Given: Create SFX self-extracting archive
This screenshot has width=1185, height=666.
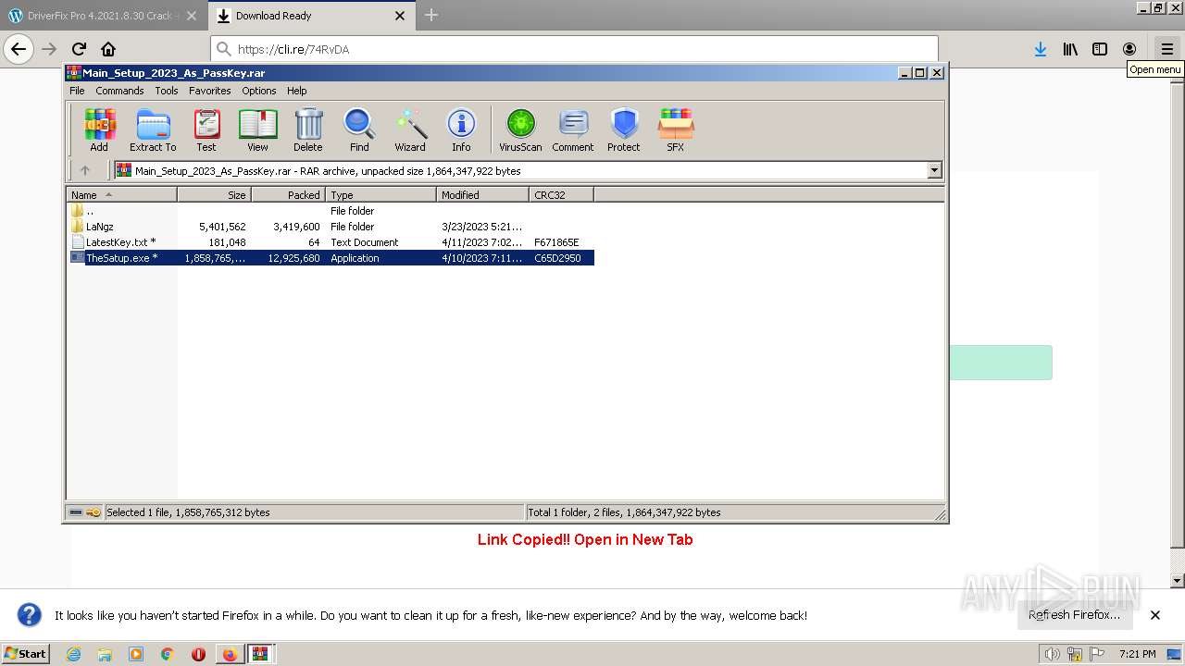Looking at the screenshot, I should 676,129.
